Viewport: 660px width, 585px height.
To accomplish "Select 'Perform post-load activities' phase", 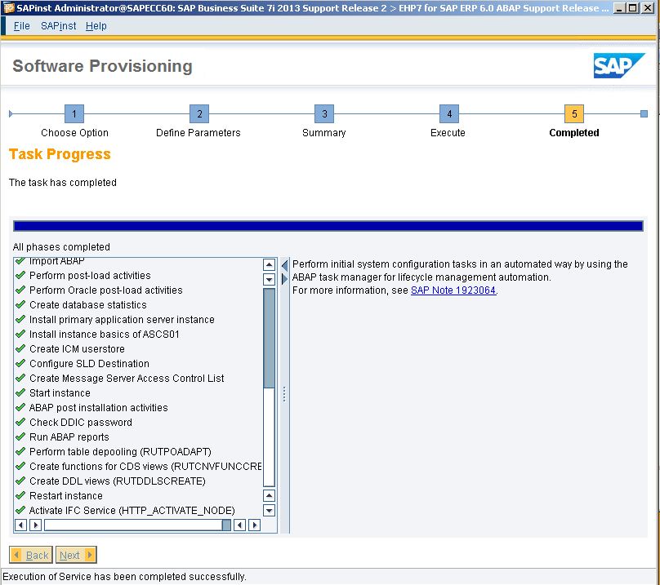I will [x=90, y=276].
